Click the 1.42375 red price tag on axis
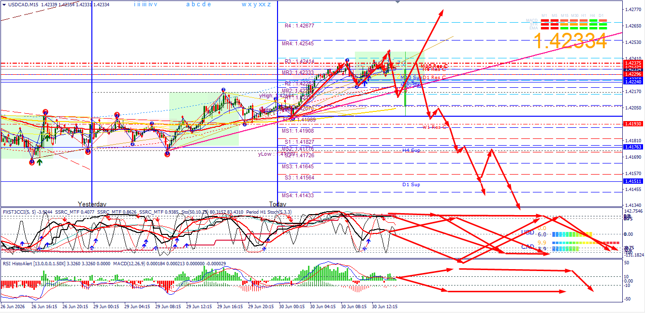This screenshot has height=313, width=645. [x=633, y=63]
